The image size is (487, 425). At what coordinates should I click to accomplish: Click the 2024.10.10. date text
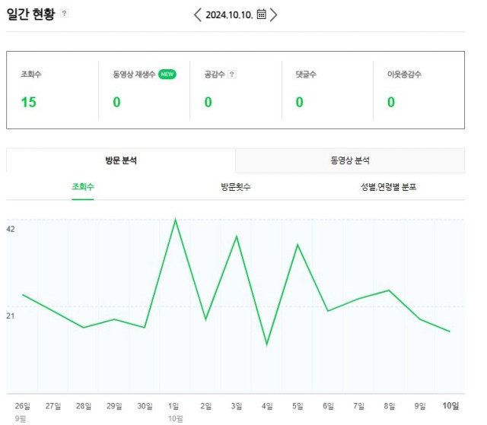229,14
